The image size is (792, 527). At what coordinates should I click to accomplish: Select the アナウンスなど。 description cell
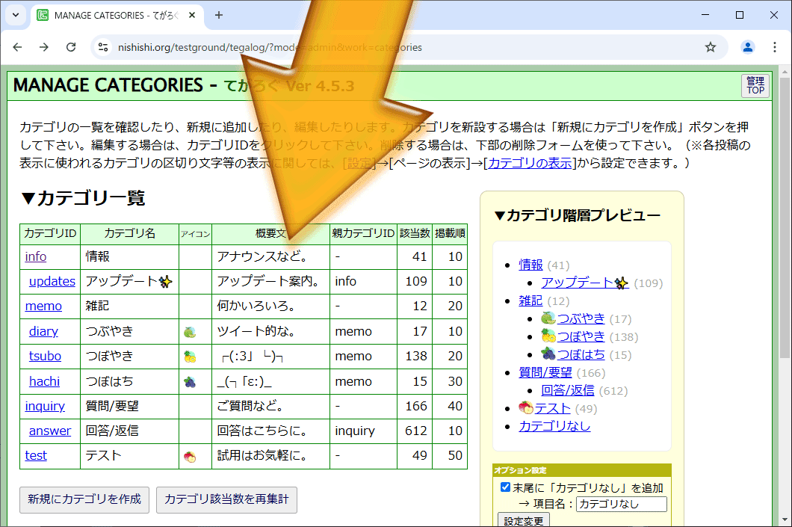pyautogui.click(x=270, y=256)
